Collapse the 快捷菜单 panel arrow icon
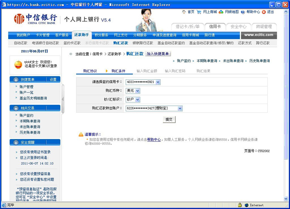 (x=16, y=80)
